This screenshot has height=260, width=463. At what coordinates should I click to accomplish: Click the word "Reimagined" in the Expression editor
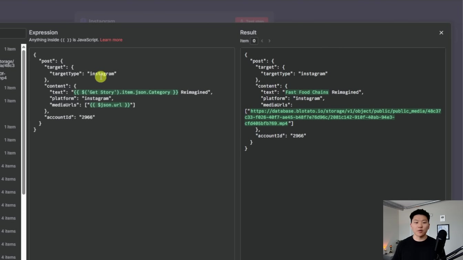coord(195,92)
